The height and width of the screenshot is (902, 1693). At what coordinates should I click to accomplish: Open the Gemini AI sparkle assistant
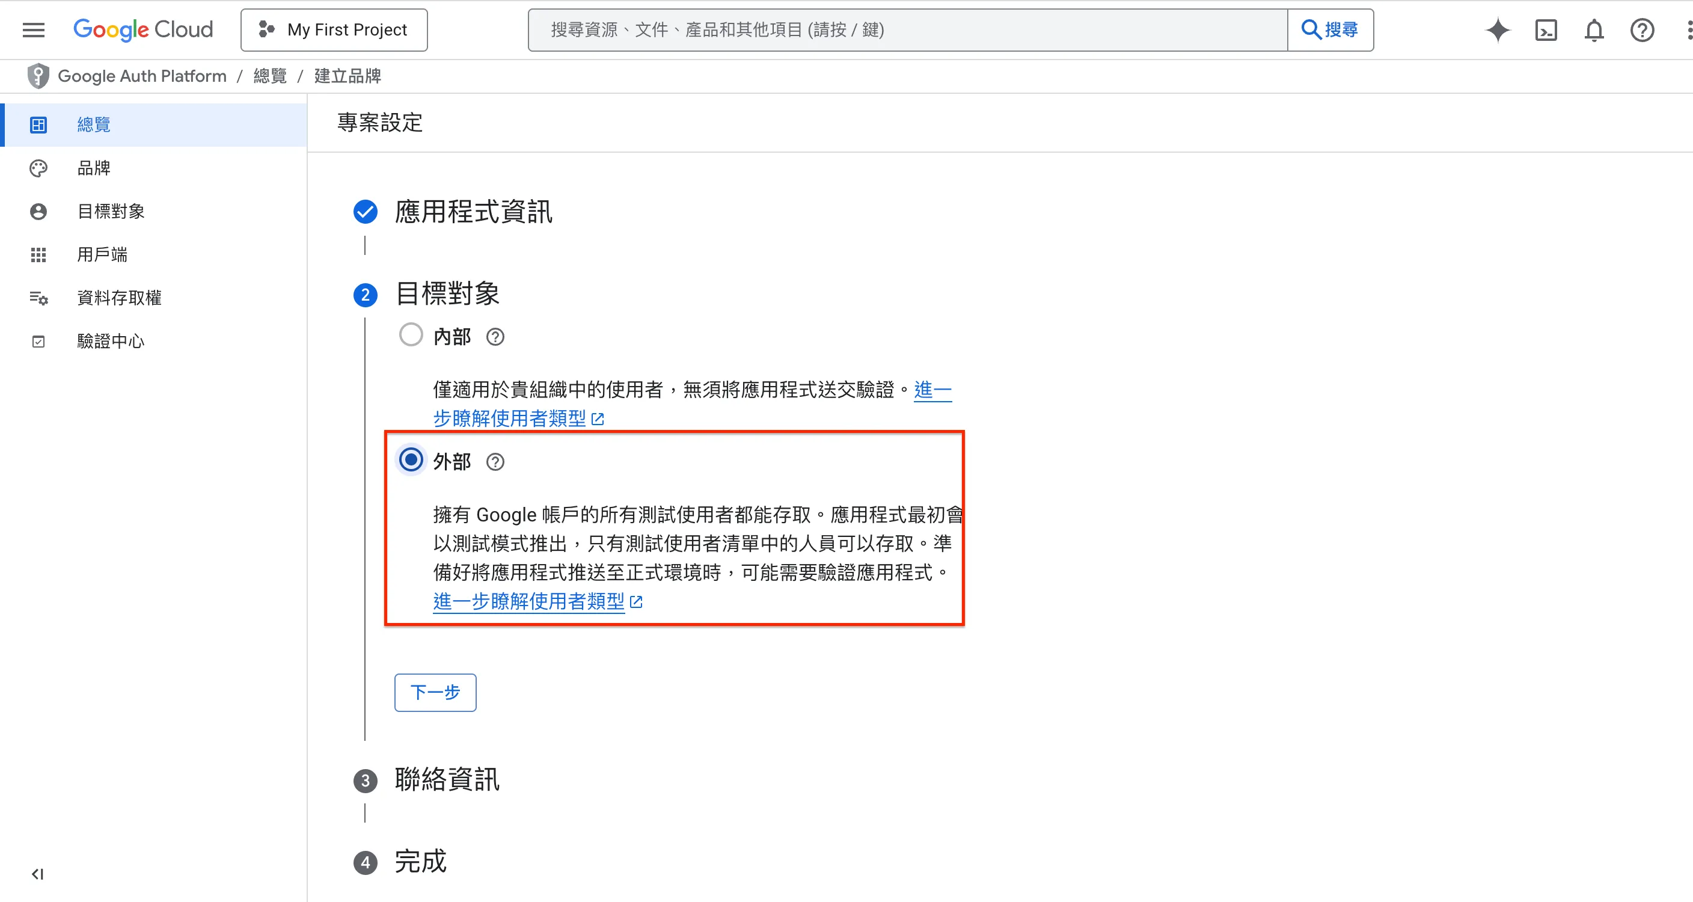click(1498, 30)
